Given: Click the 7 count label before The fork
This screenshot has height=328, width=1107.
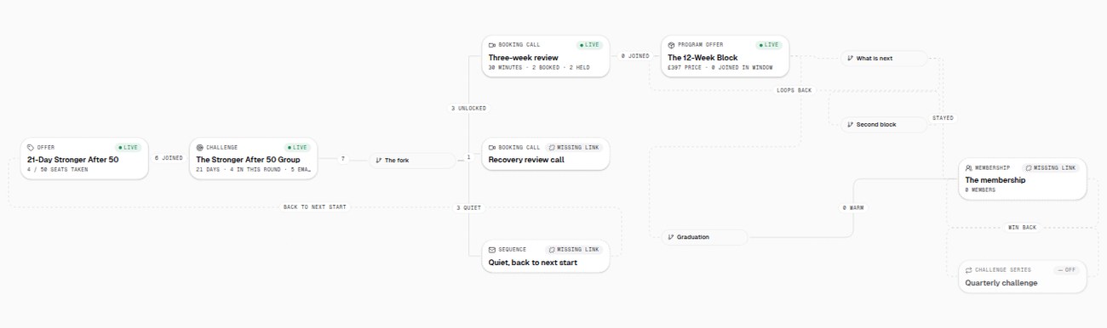Looking at the screenshot, I should 343,158.
